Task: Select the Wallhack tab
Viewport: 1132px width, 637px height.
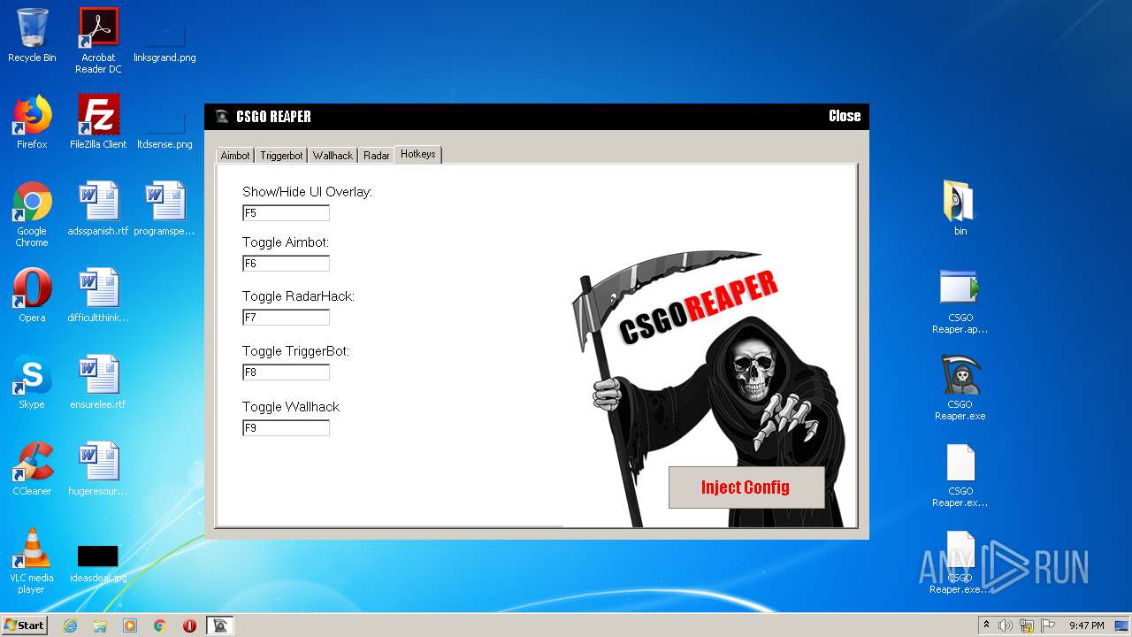Action: tap(333, 155)
